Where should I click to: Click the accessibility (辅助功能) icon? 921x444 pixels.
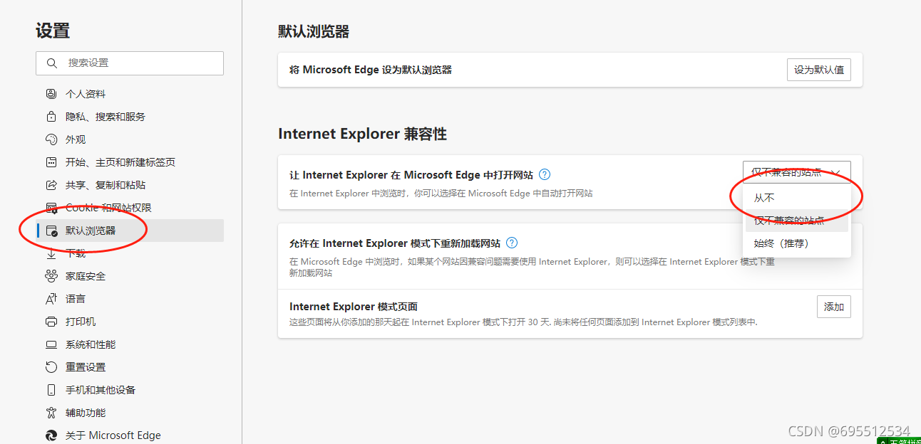pyautogui.click(x=51, y=413)
